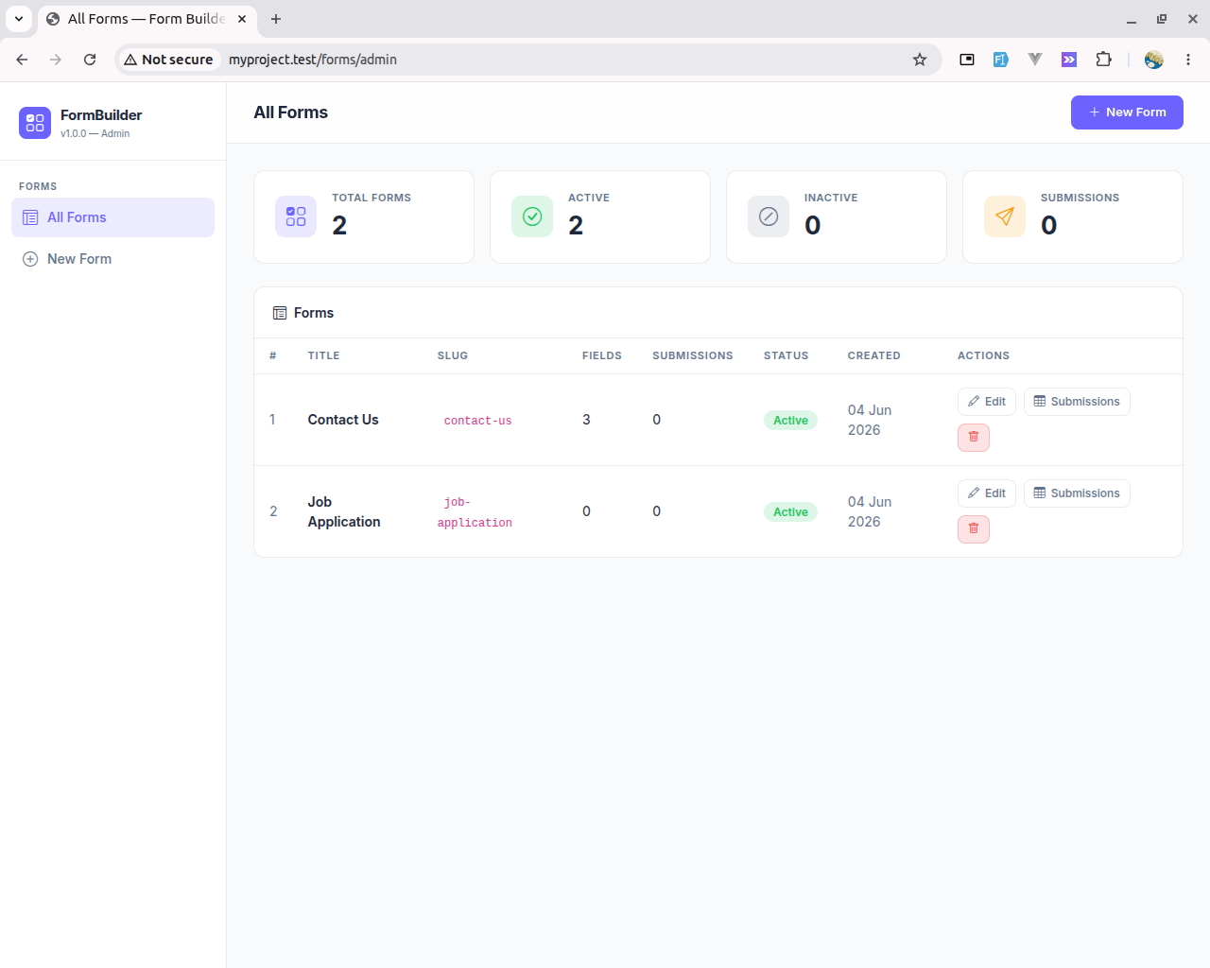This screenshot has height=968, width=1210.
Task: View Submissions for Job Application
Action: (1077, 493)
